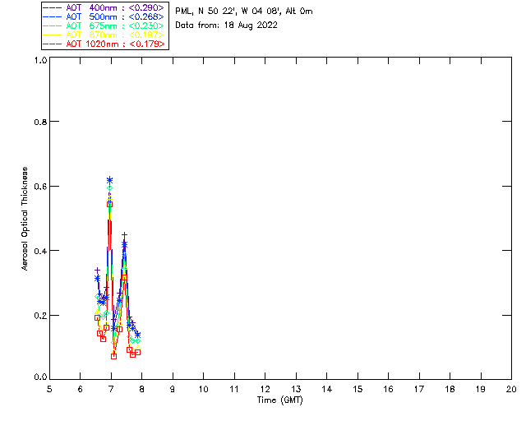Click the x-axis tick label 6
This screenshot has height=421, width=526.
coord(81,389)
